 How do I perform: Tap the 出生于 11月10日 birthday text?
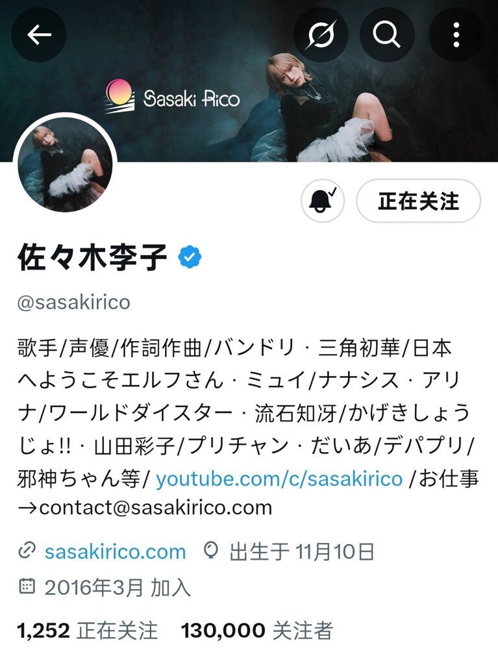(x=302, y=552)
